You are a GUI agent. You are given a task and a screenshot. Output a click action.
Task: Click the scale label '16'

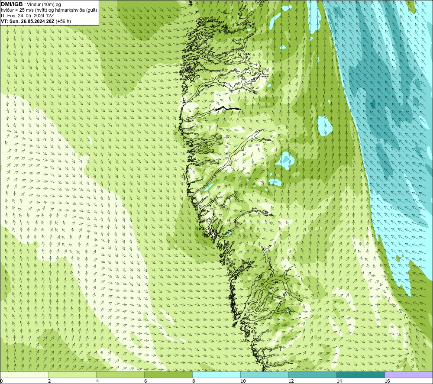tap(387, 381)
